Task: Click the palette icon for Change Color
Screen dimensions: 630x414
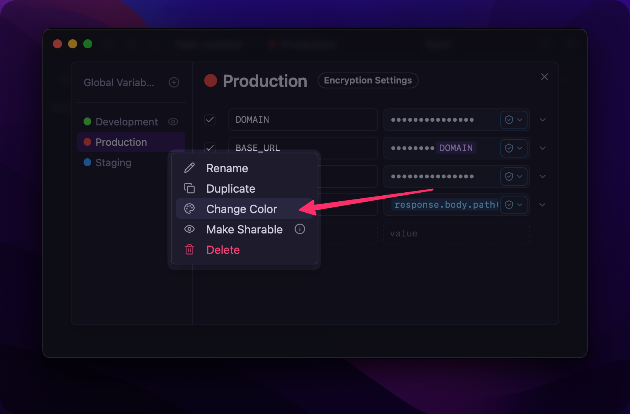Action: [x=189, y=209]
